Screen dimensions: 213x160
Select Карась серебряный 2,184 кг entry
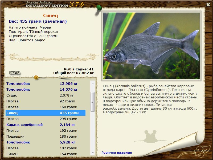click(46, 125)
